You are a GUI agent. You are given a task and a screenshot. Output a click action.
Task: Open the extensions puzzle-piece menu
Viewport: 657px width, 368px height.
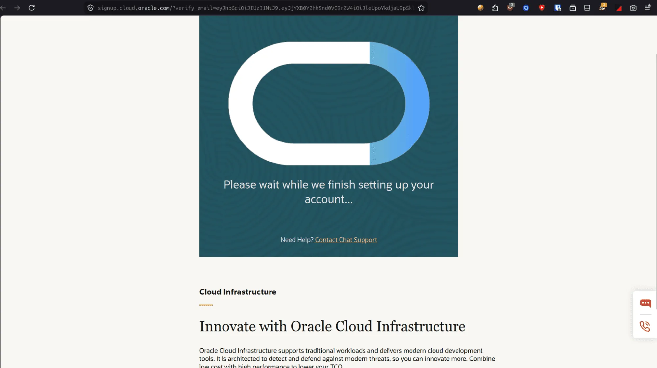coord(495,8)
